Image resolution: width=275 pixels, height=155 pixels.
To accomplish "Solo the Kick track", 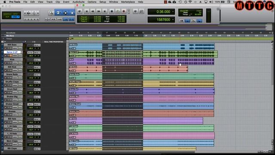I will pos(8,63).
